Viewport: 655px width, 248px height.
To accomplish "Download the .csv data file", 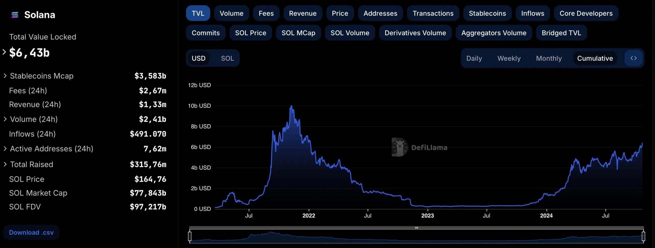I will coord(31,232).
